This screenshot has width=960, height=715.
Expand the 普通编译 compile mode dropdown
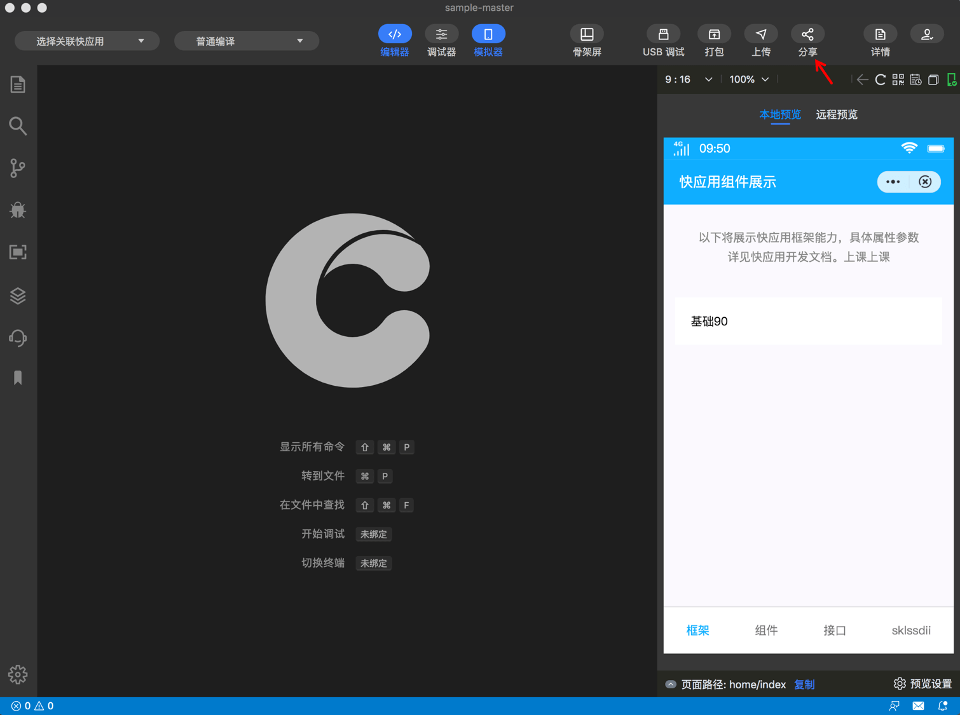pyautogui.click(x=246, y=40)
